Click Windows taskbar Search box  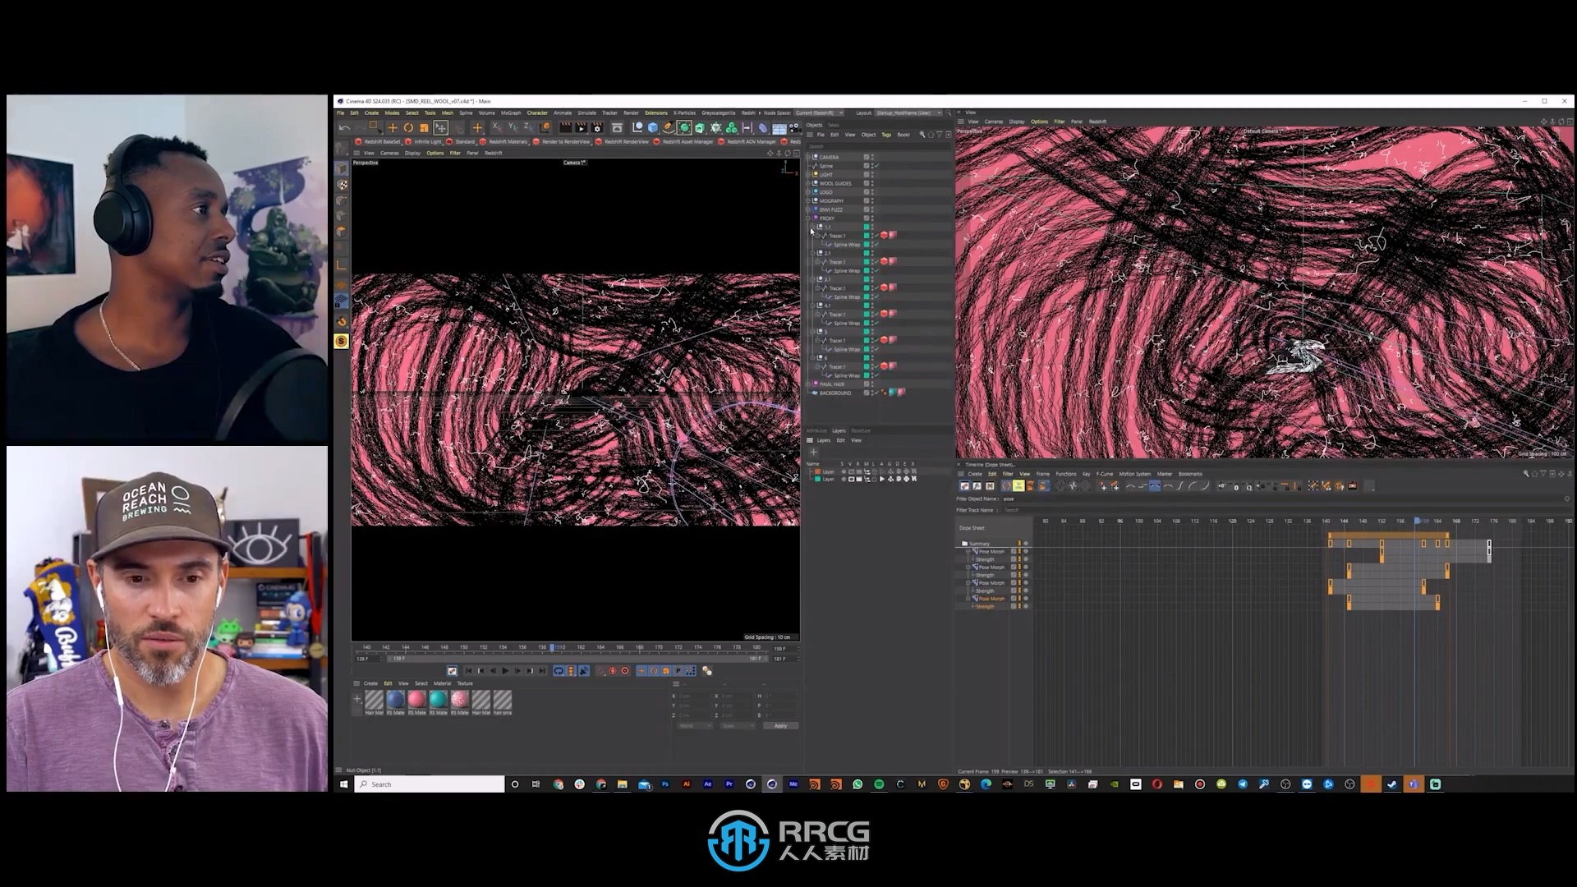click(430, 784)
